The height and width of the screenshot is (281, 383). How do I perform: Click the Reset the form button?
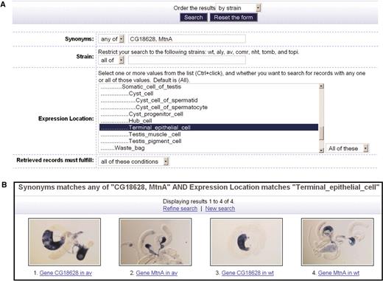pos(233,18)
